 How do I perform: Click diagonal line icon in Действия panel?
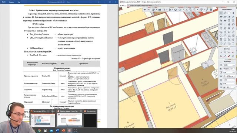click(225, 56)
